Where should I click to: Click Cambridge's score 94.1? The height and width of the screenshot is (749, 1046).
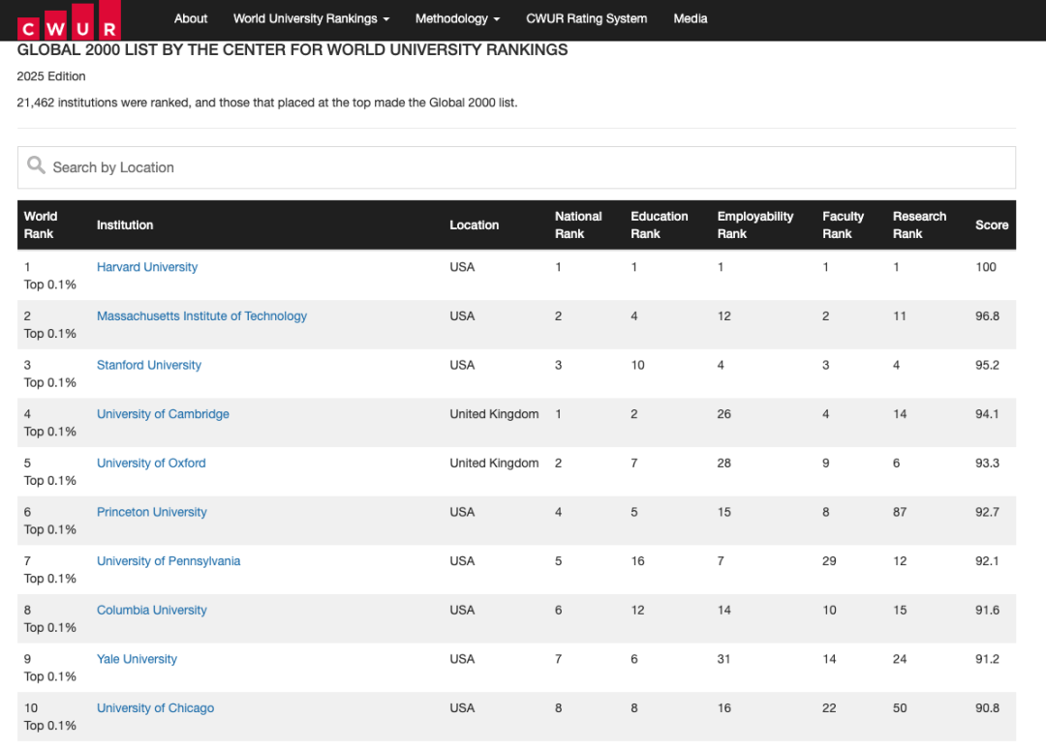(987, 414)
